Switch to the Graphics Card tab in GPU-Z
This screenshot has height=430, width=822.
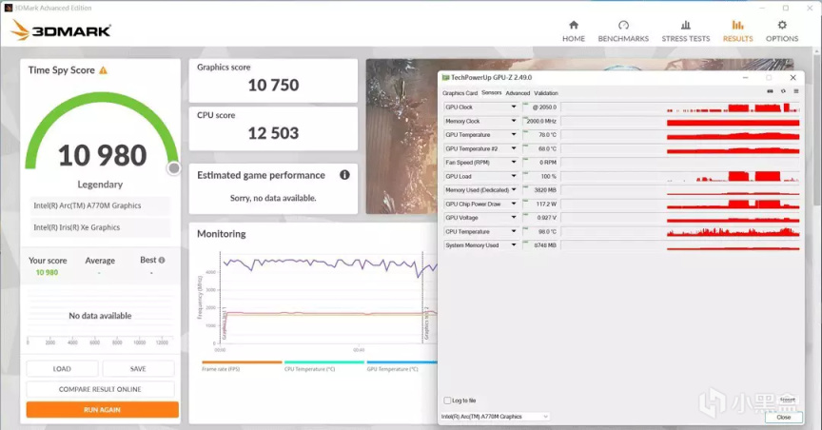coord(460,93)
